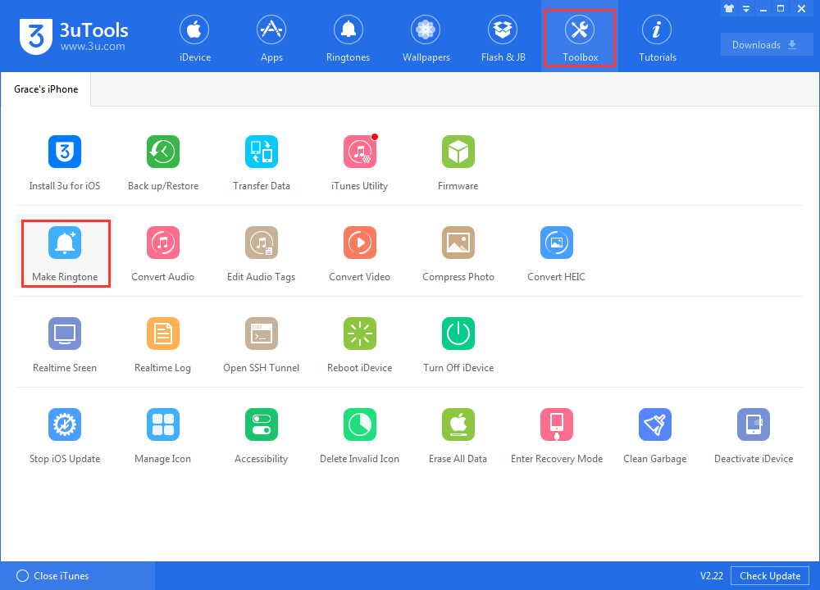Screen dimensions: 820x590
Task: Switch to iDevice section
Action: [x=194, y=39]
